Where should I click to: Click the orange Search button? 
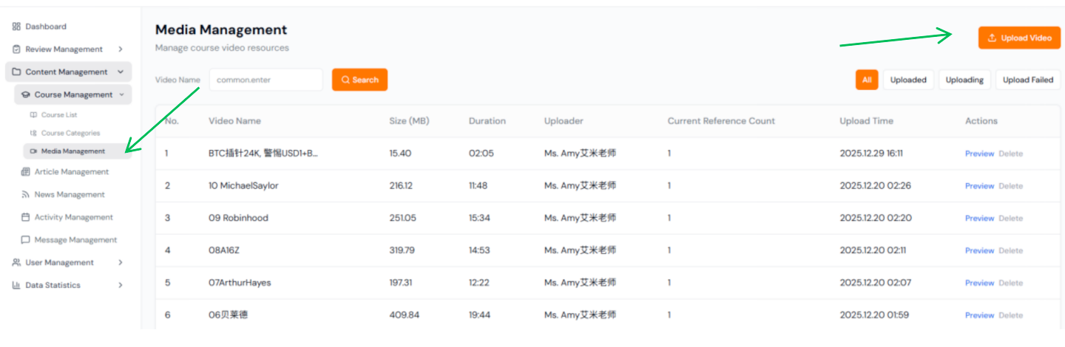pyautogui.click(x=359, y=80)
